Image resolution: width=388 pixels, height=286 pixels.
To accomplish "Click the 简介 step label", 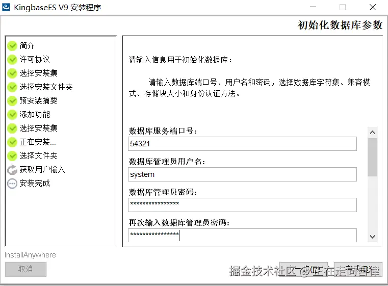I will (27, 45).
